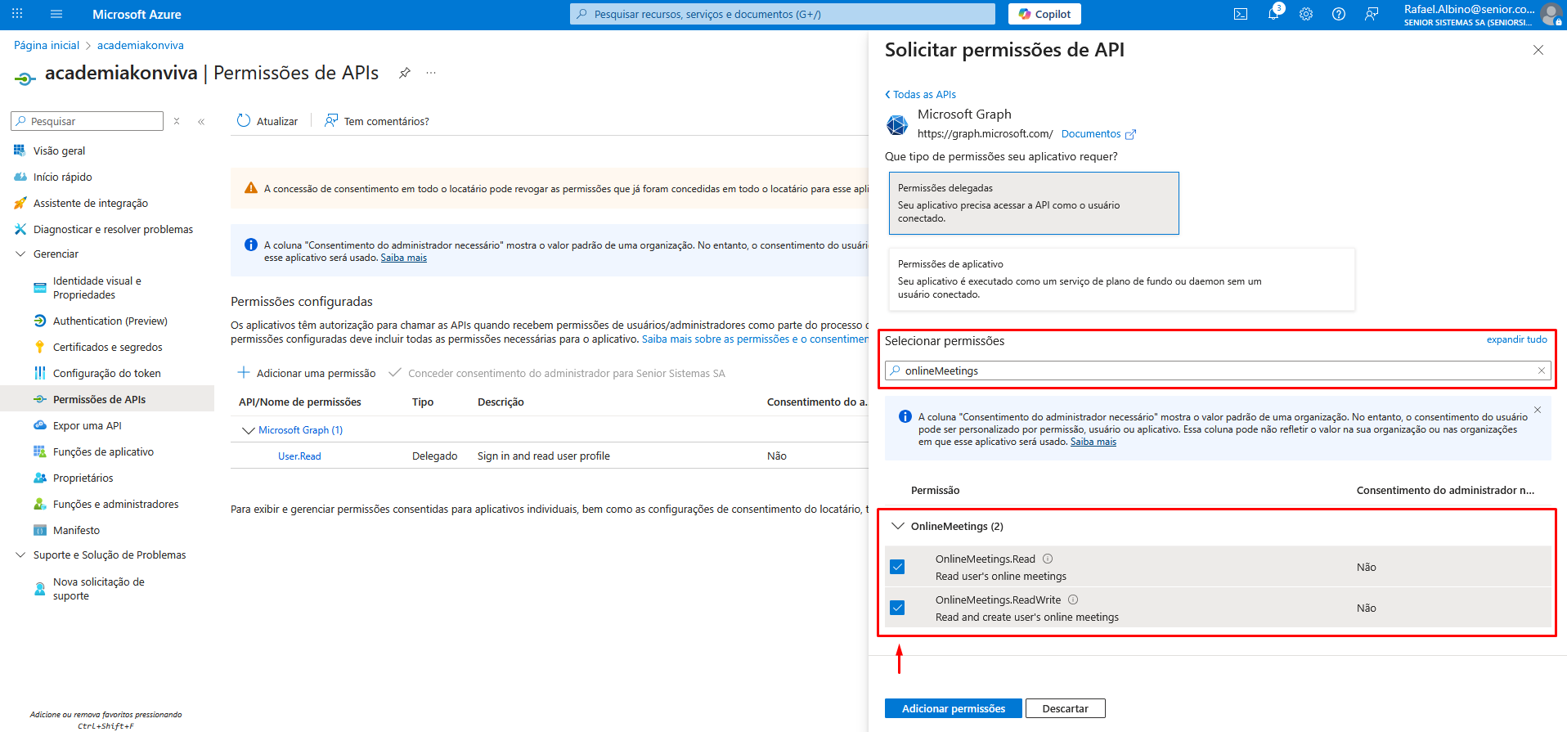Open Certificados e segredos
Image resolution: width=1567 pixels, height=732 pixels.
tap(107, 347)
